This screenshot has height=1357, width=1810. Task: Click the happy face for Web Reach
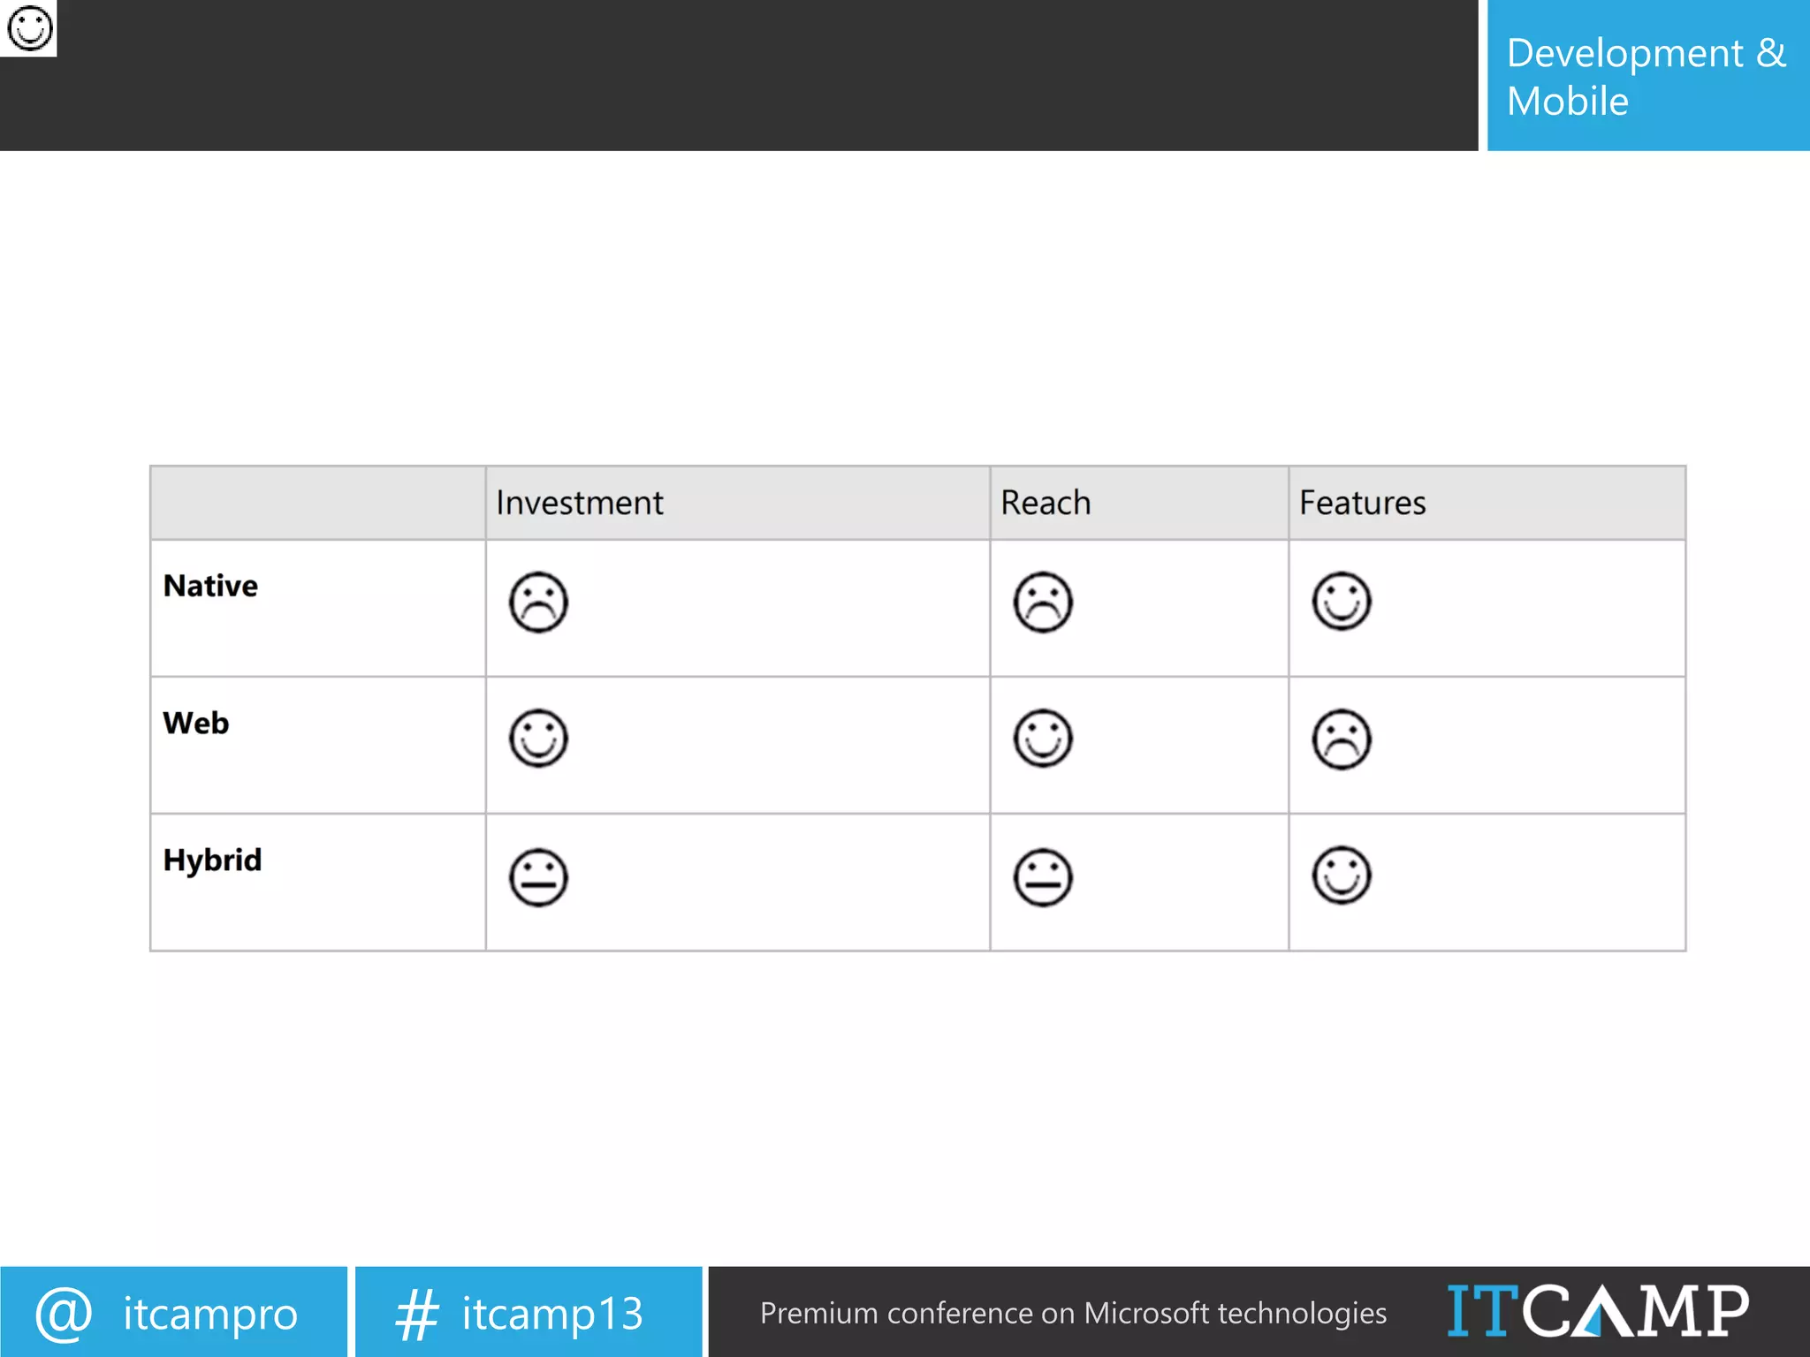[1043, 738]
